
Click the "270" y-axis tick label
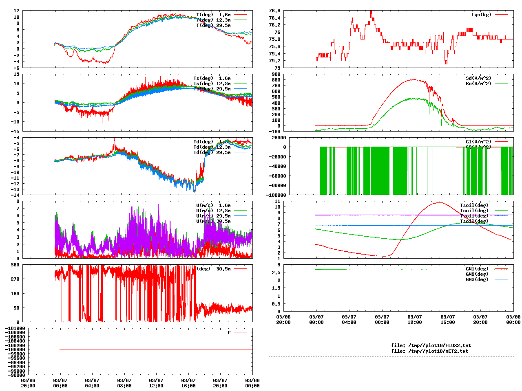pos(15,279)
